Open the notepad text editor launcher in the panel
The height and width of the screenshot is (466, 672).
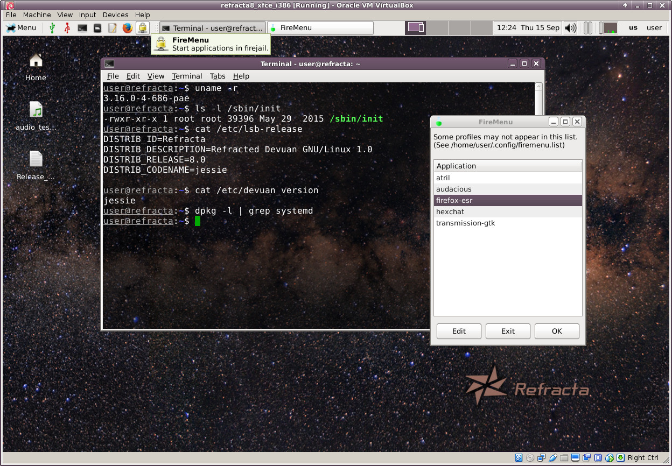(x=113, y=28)
